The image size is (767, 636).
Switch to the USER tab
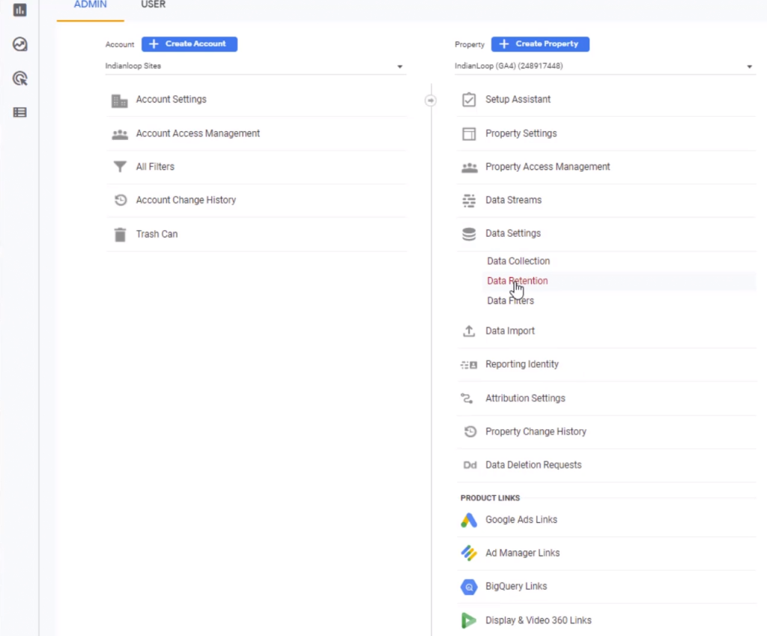(x=154, y=5)
